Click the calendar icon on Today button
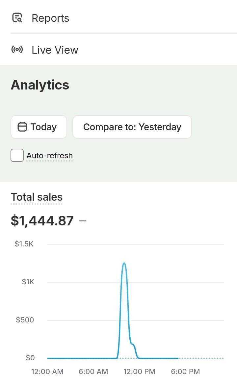The image size is (237, 383). [22, 127]
